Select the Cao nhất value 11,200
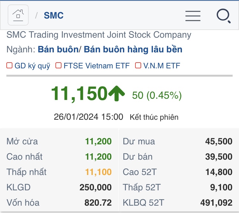Image resolution: width=239 pixels, height=213 pixels. point(98,156)
